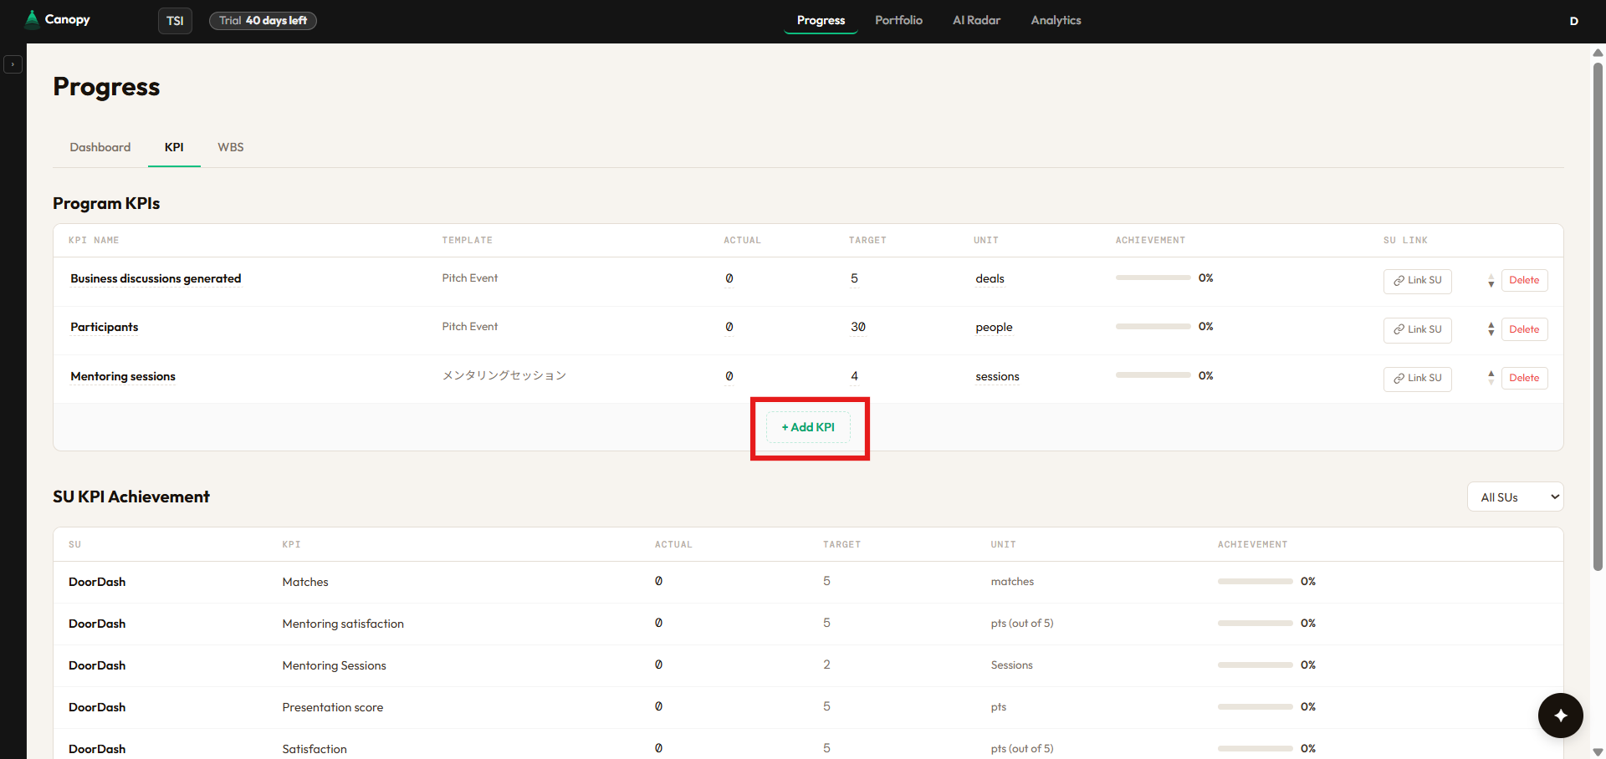
Task: Click the Mentoring sessions achievement progress bar
Action: (1153, 375)
